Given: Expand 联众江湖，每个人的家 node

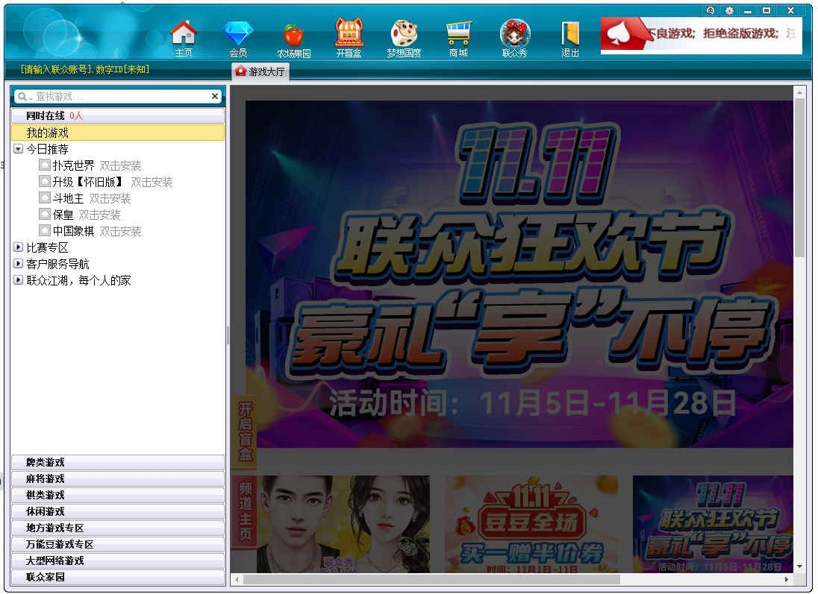Looking at the screenshot, I should tap(18, 280).
